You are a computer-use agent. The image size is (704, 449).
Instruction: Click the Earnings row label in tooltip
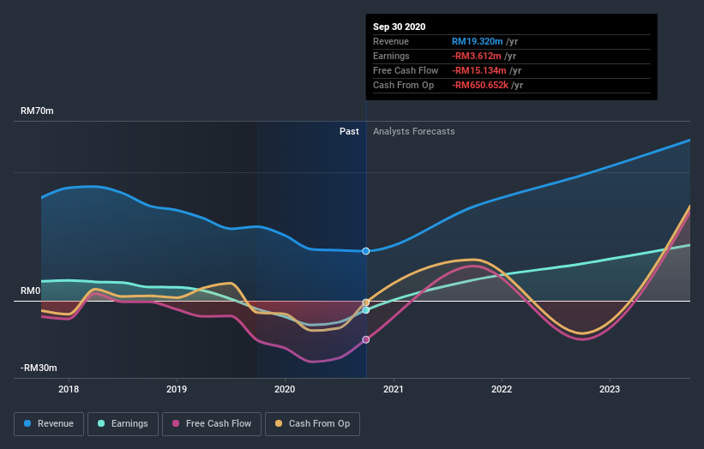tap(391, 56)
